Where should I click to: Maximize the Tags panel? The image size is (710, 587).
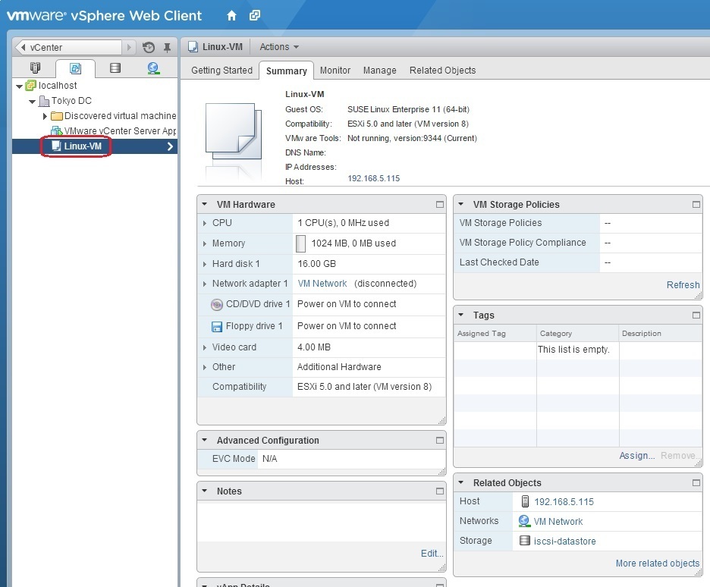point(696,315)
